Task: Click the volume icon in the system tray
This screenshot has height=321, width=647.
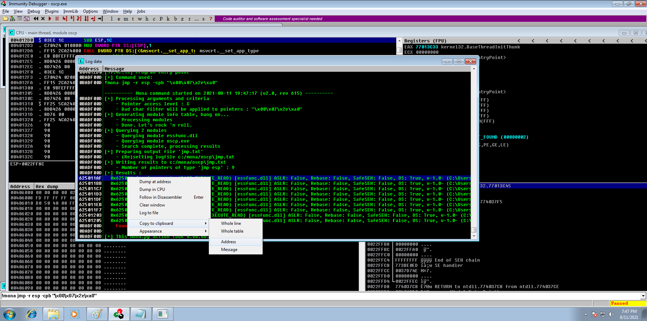Action: [x=611, y=314]
